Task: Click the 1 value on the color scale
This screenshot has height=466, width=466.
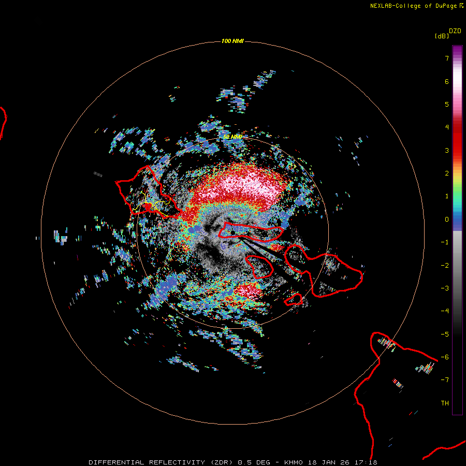Action: tap(447, 196)
